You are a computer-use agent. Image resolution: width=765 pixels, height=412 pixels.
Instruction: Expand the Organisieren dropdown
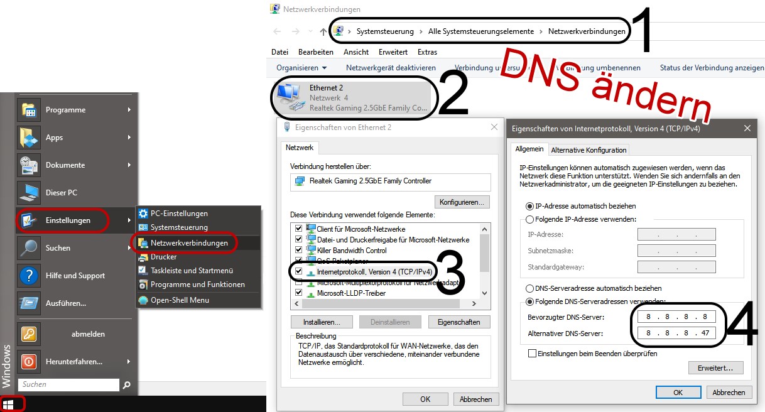pyautogui.click(x=301, y=68)
